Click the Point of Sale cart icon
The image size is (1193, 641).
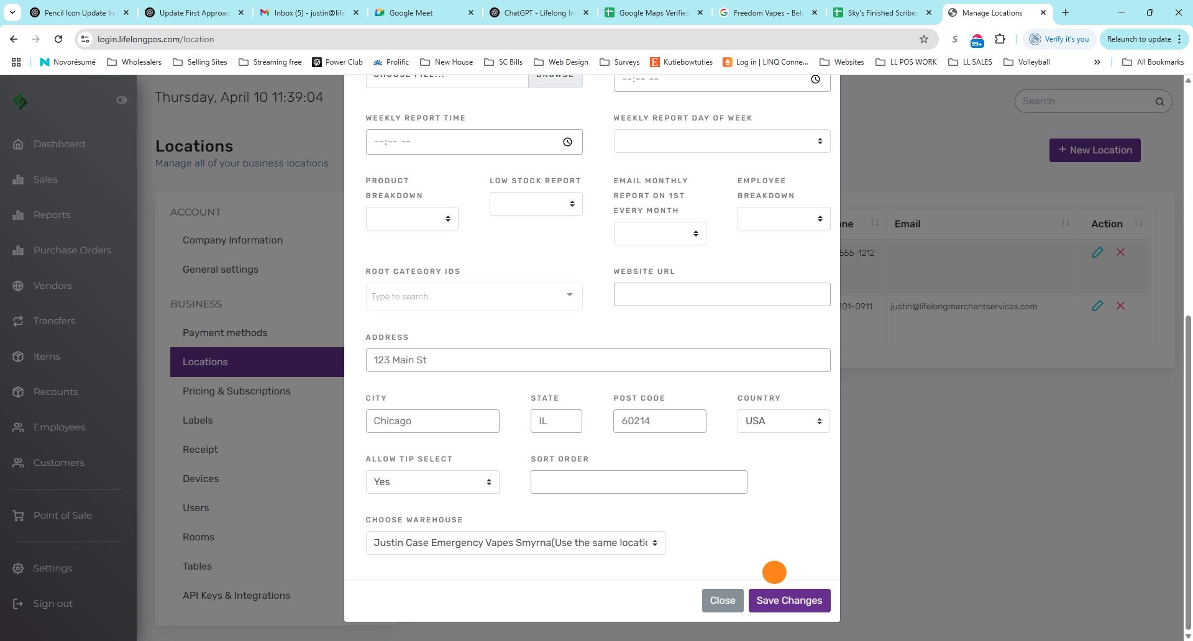pyautogui.click(x=18, y=516)
